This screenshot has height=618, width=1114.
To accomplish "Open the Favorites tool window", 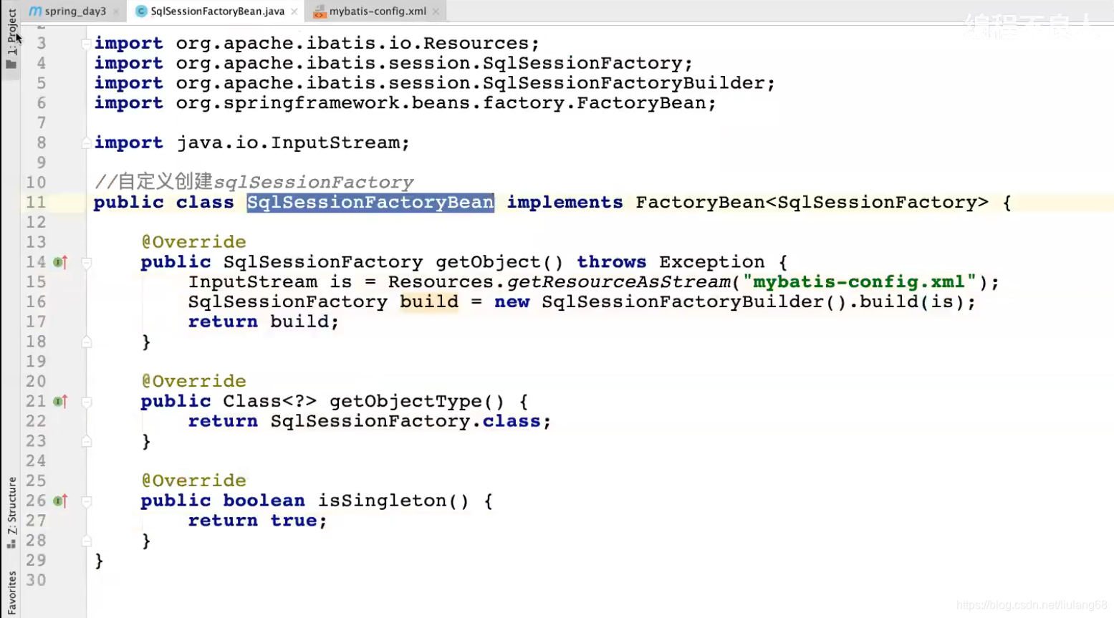I will click(x=11, y=594).
